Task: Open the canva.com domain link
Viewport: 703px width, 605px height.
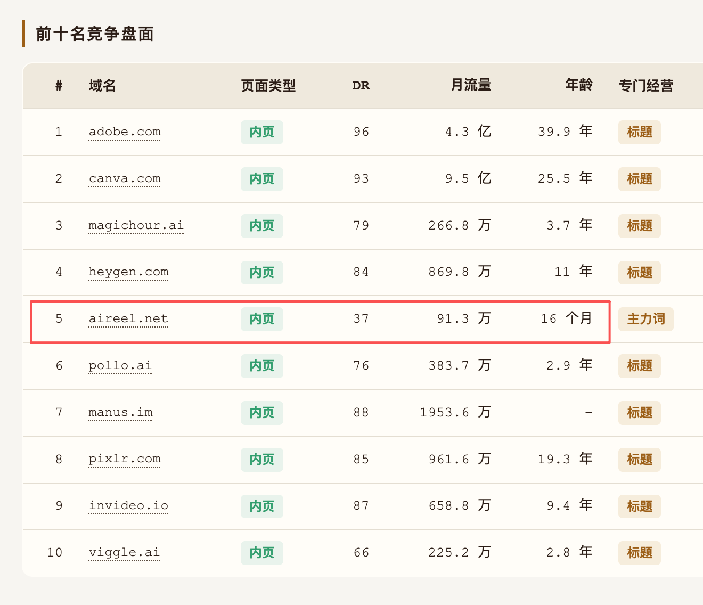Action: tap(125, 179)
